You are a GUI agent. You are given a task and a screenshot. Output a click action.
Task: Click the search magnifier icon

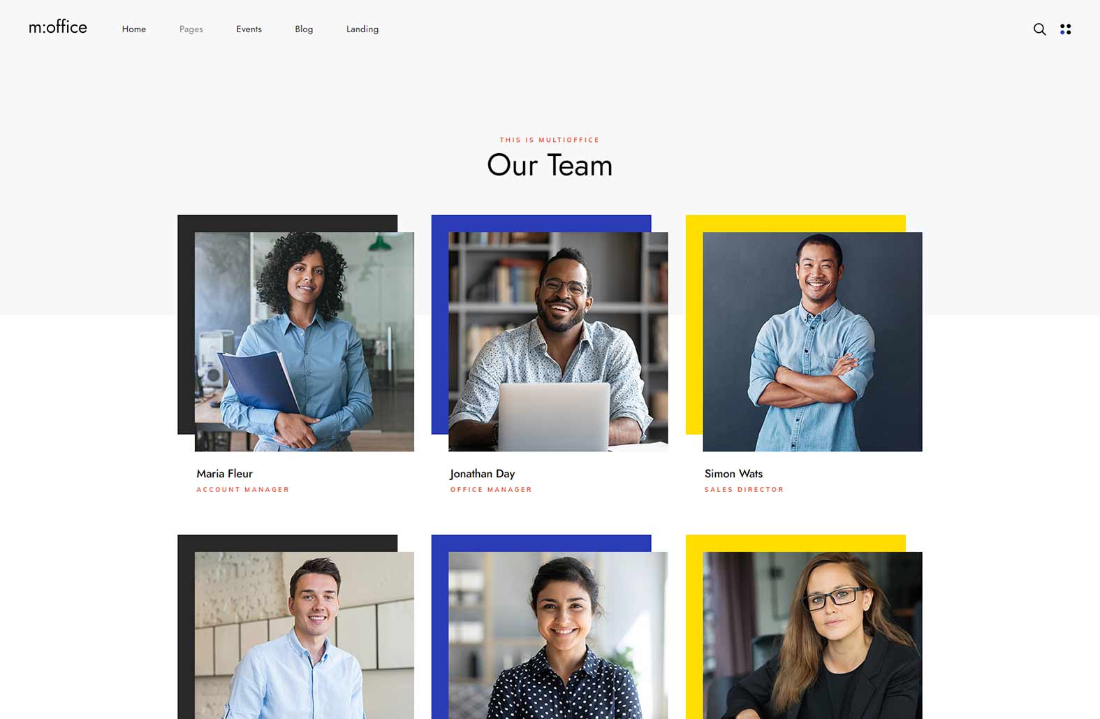[x=1039, y=29]
